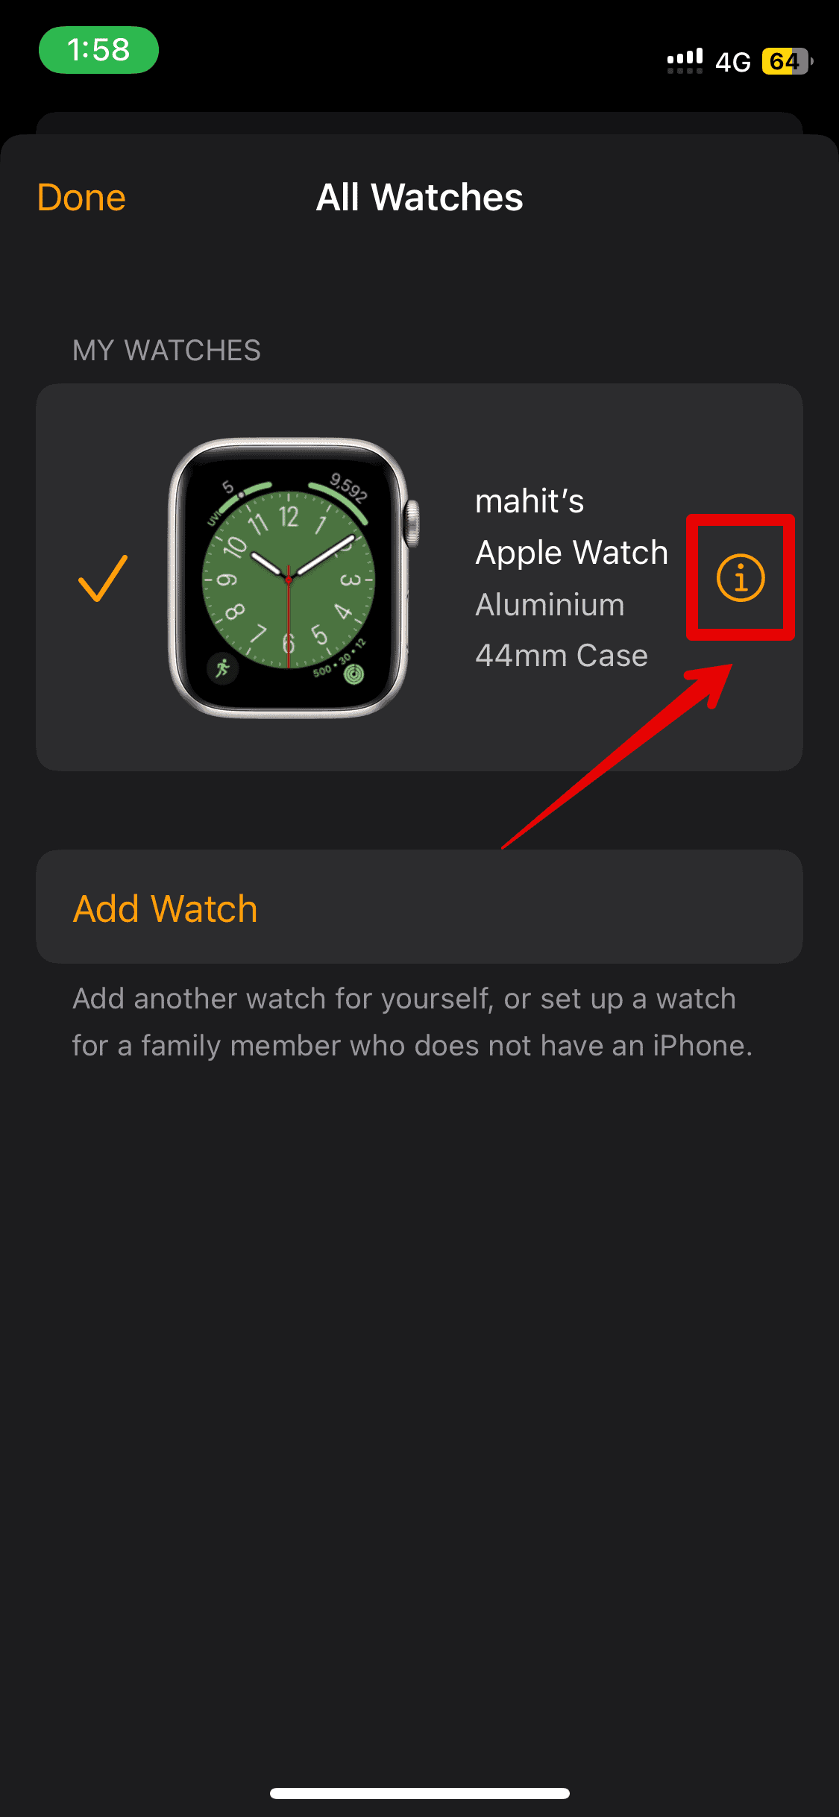Tap Done to close All Watches
This screenshot has width=839, height=1817.
pyautogui.click(x=81, y=198)
